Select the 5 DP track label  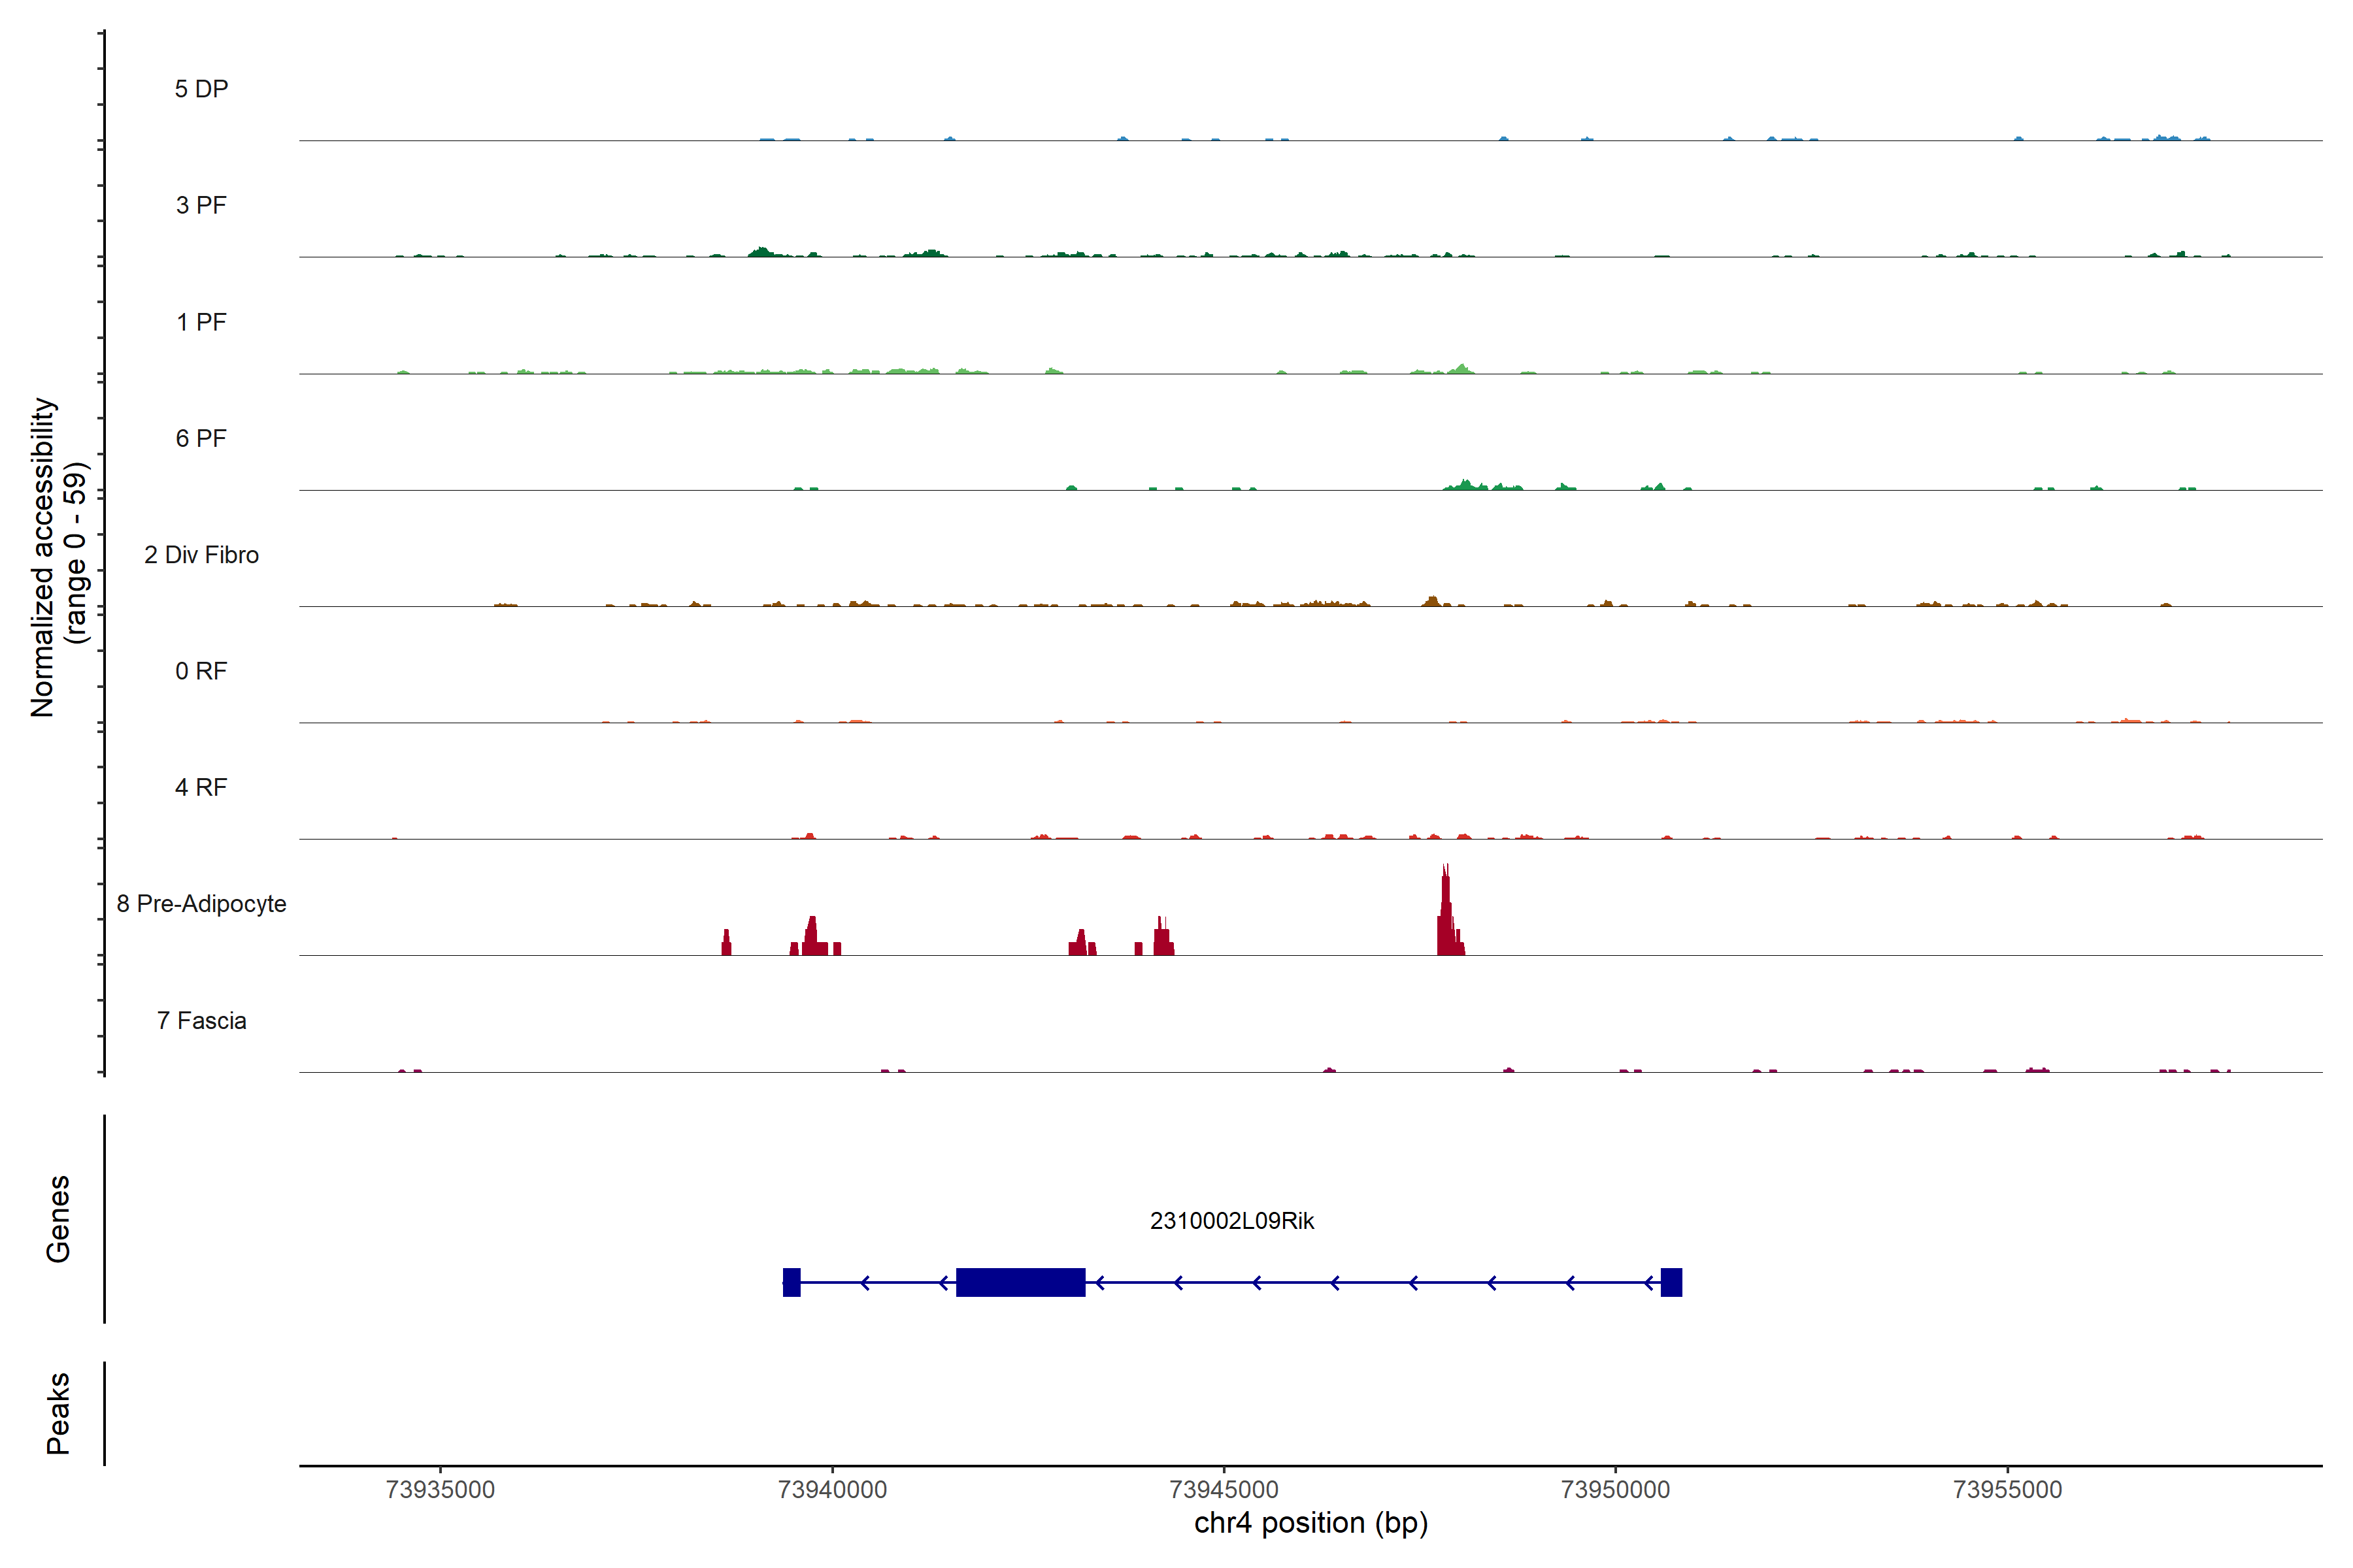click(201, 89)
